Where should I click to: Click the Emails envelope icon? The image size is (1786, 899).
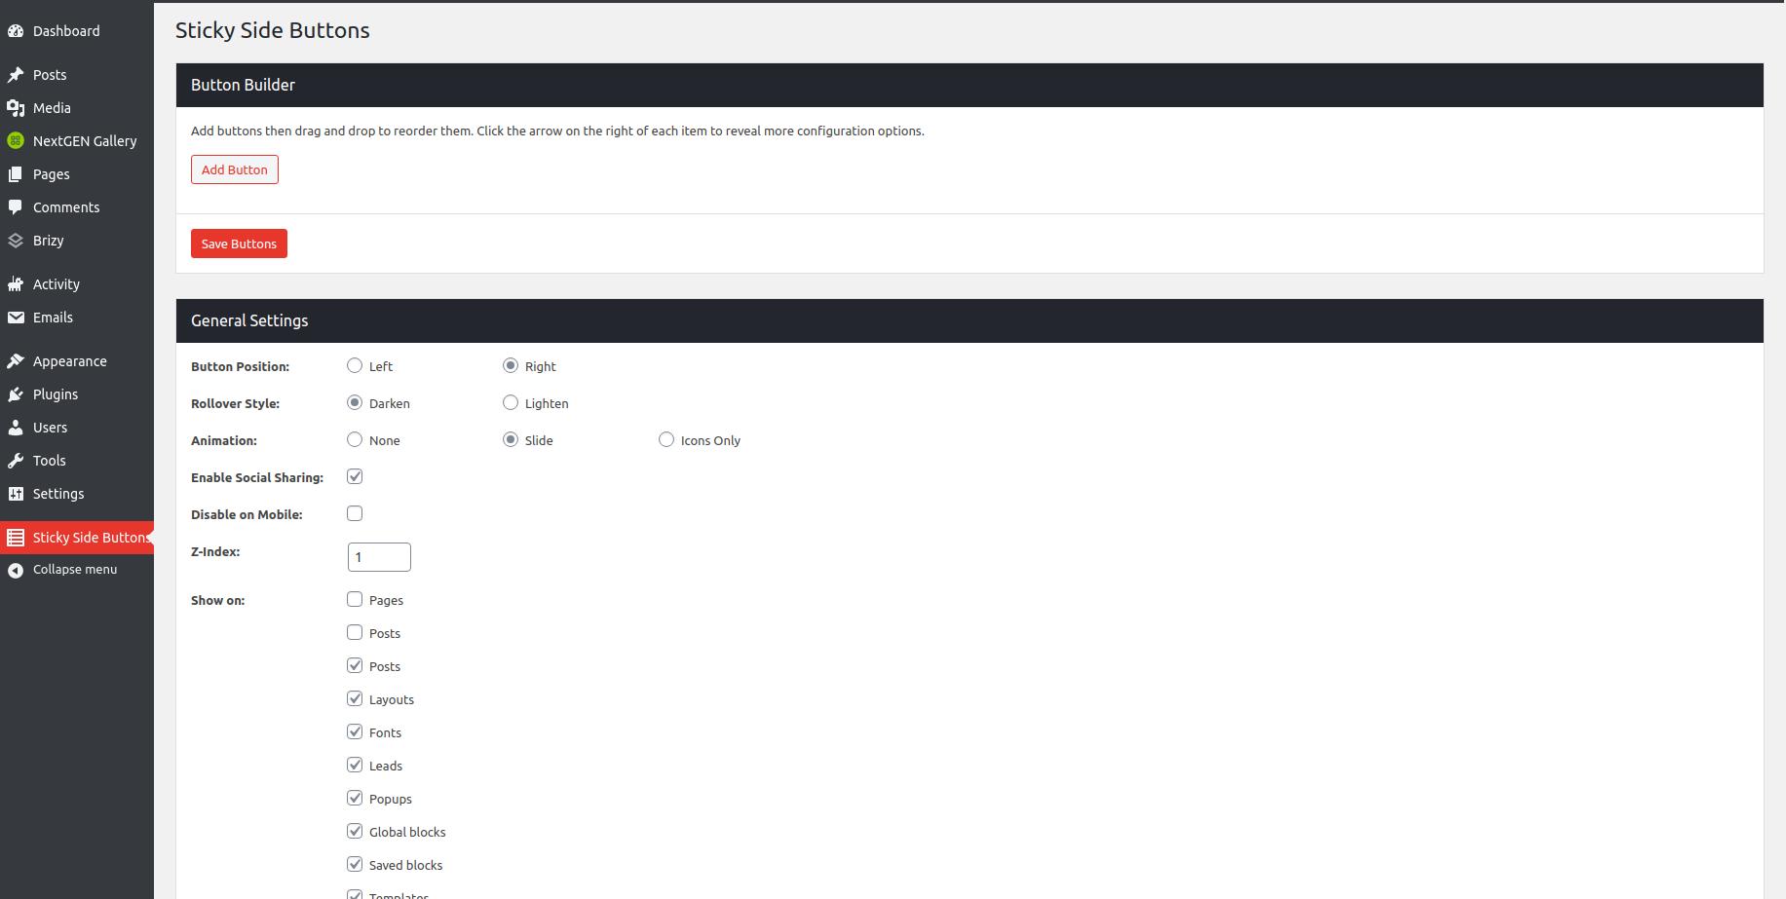16,318
